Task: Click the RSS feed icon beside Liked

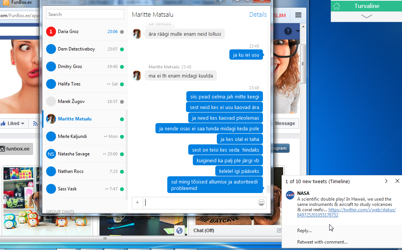Action: pos(35,123)
